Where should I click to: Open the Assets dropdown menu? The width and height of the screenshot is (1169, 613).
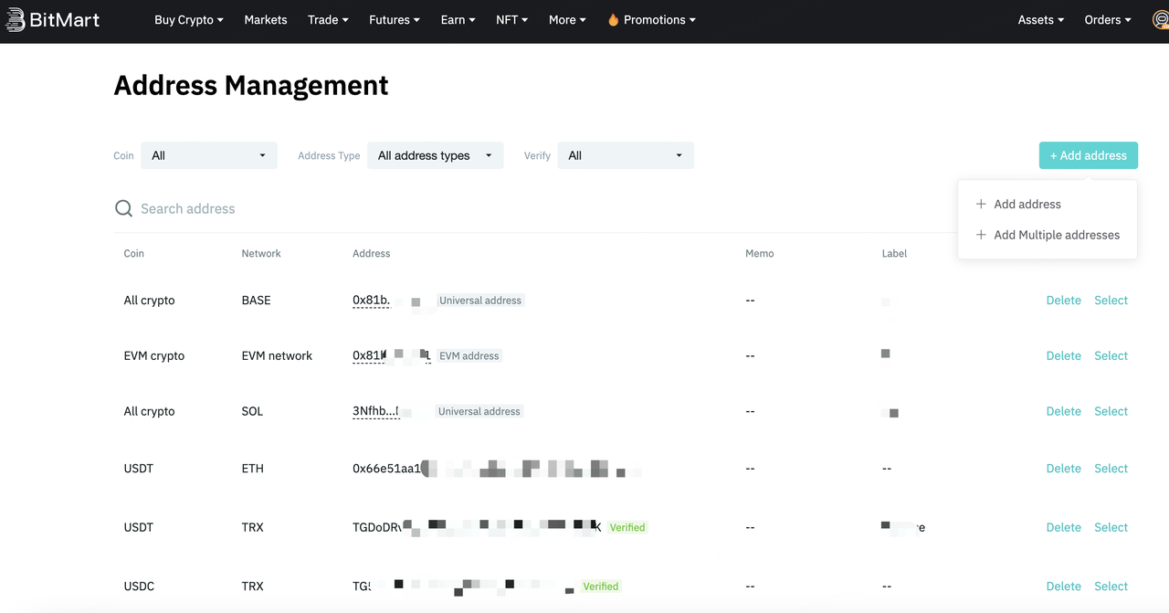1040,20
